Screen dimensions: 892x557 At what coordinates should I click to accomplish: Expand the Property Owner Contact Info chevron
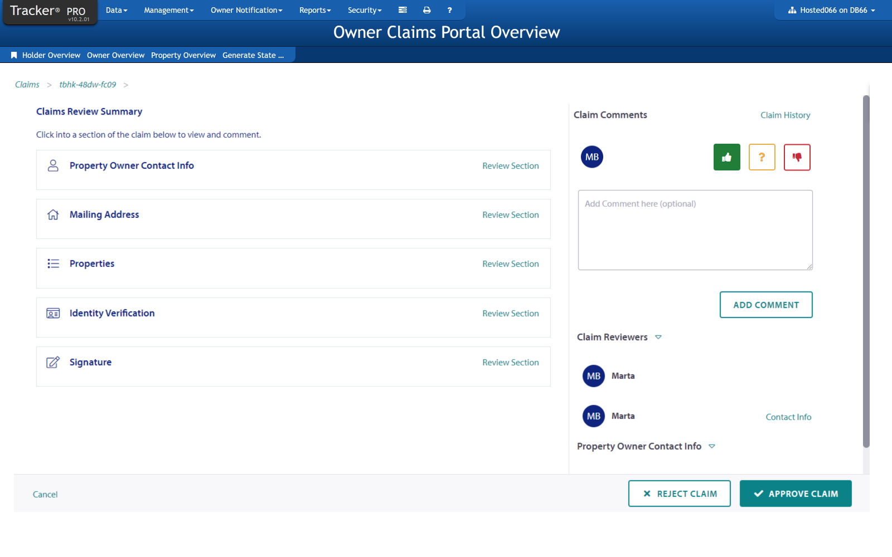(712, 446)
